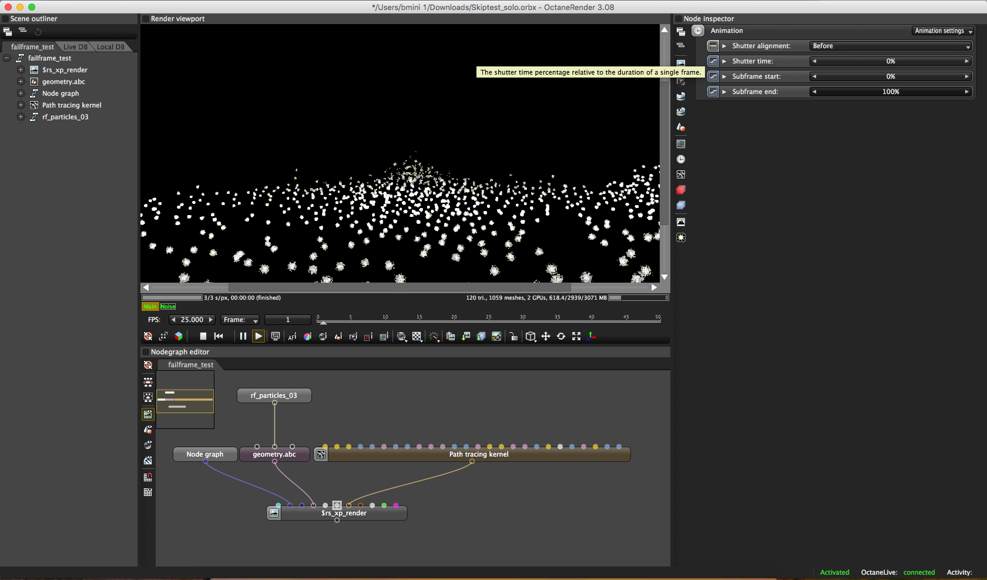Toggle the Scene outliner panel header checkbox

pyautogui.click(x=5, y=19)
